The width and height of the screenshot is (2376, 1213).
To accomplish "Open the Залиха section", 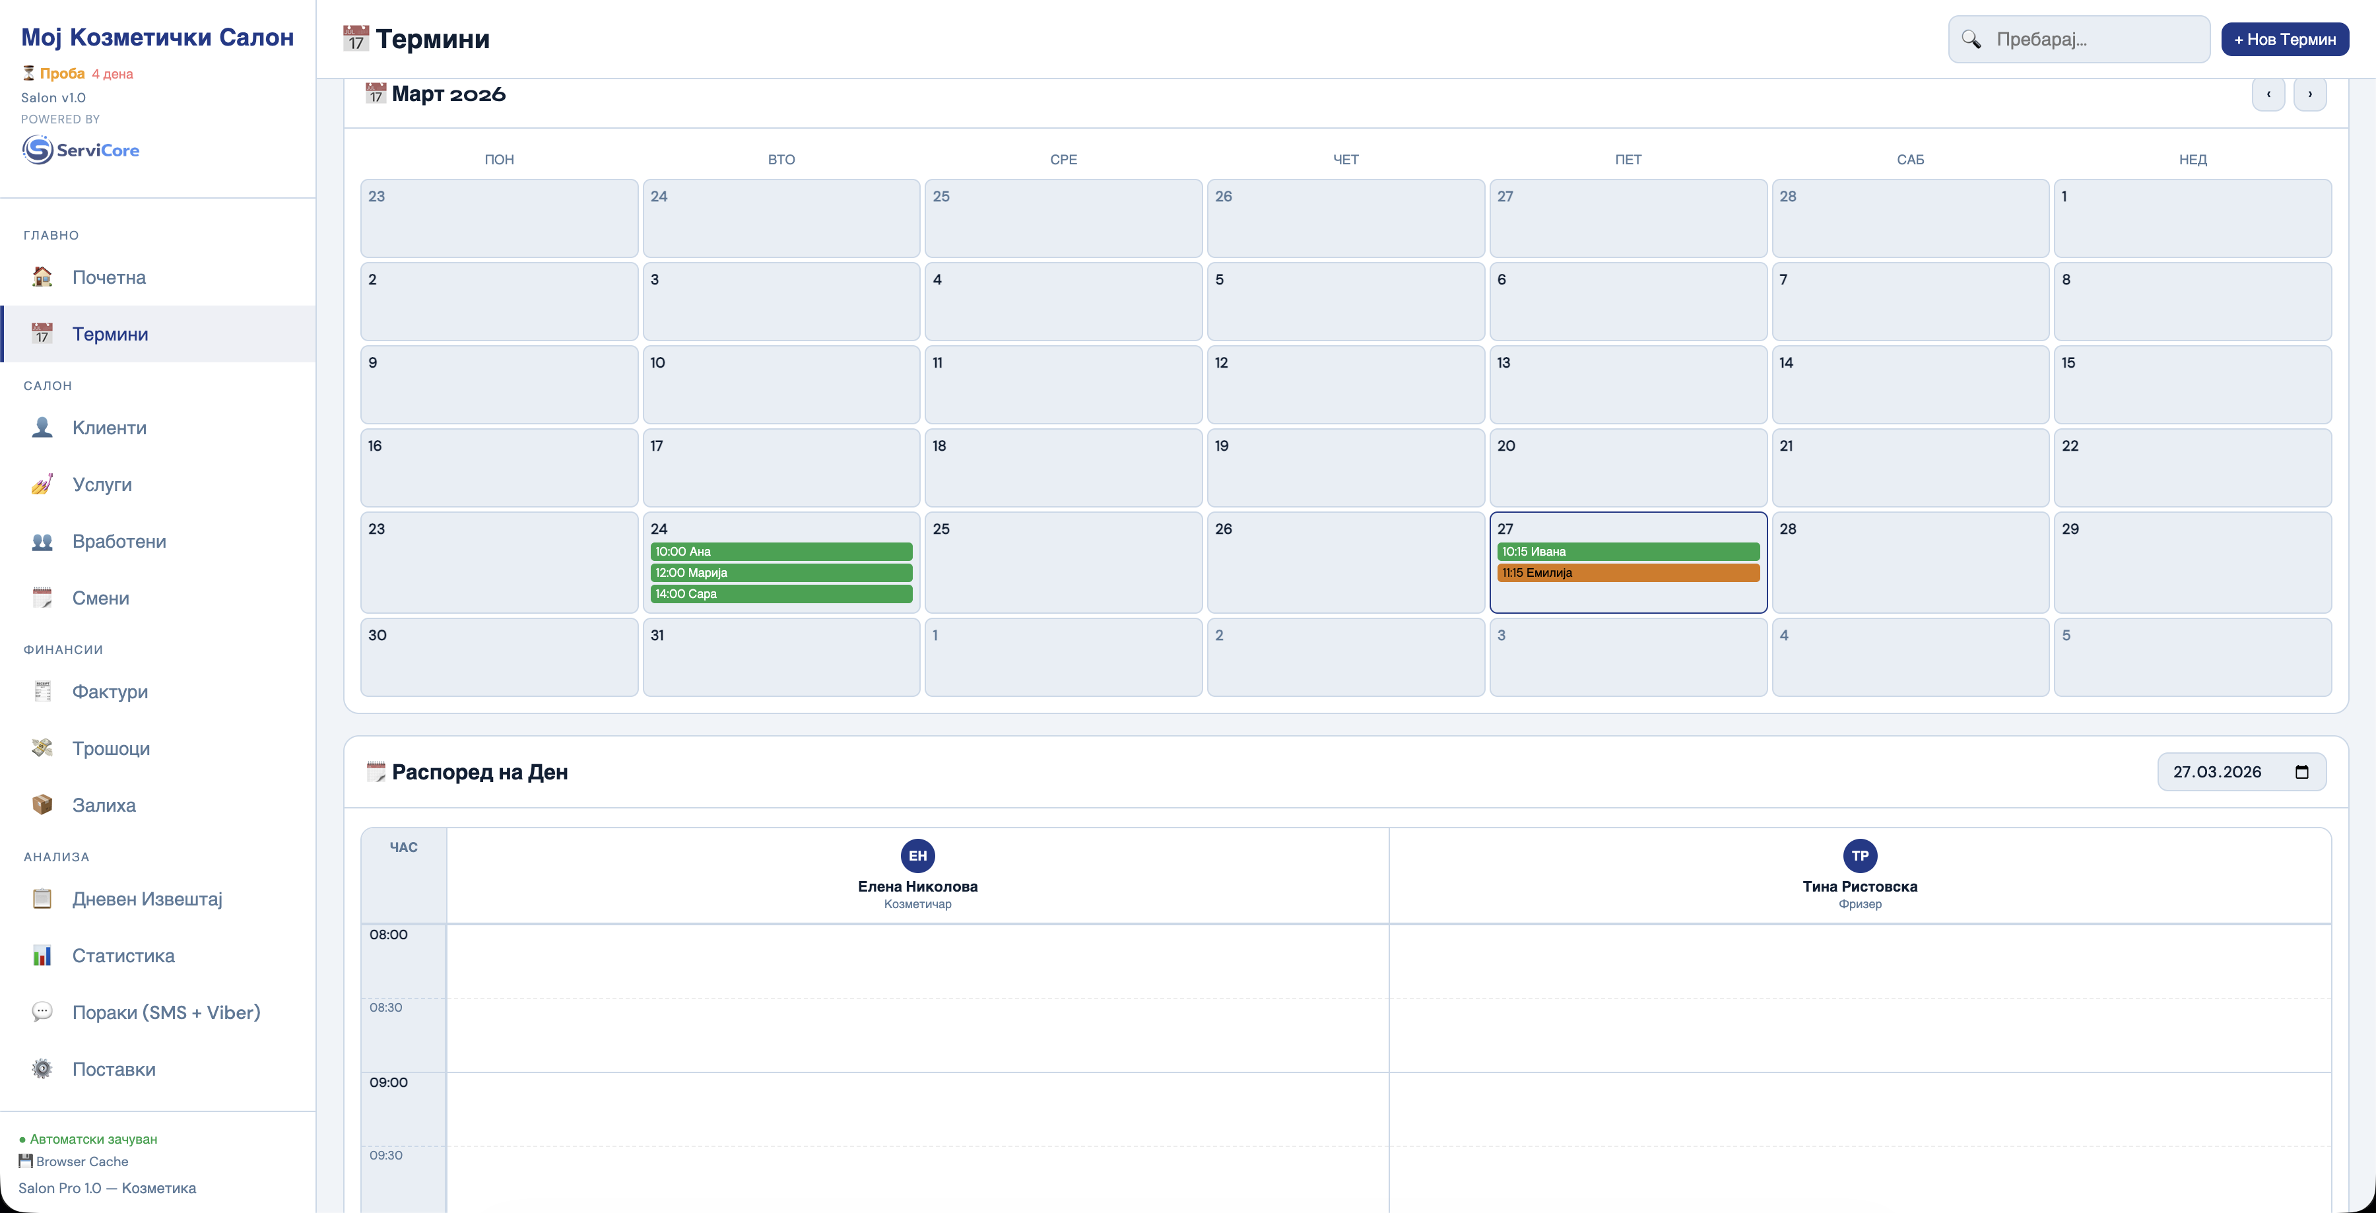I will 158,805.
